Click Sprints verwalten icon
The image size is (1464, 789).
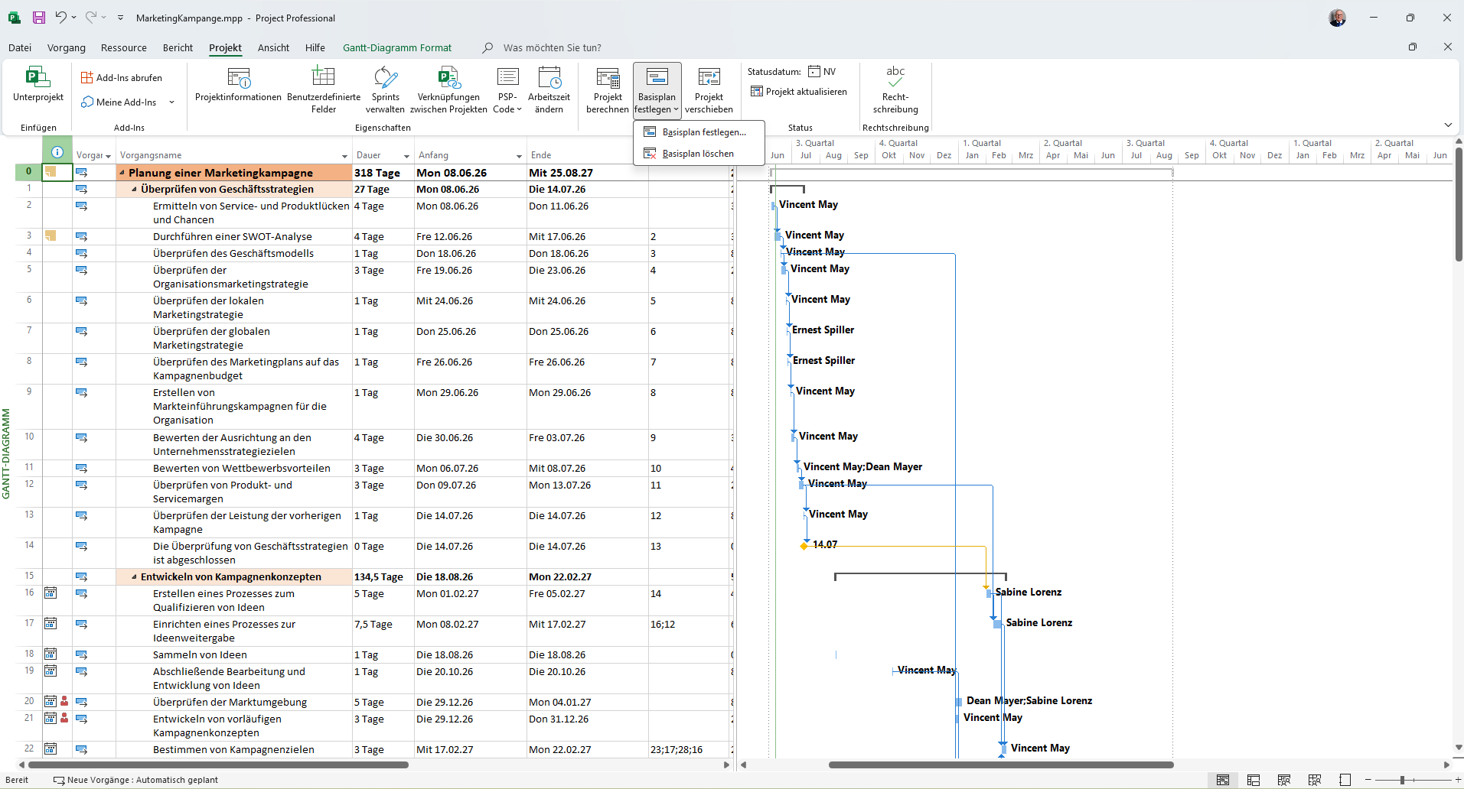[386, 77]
